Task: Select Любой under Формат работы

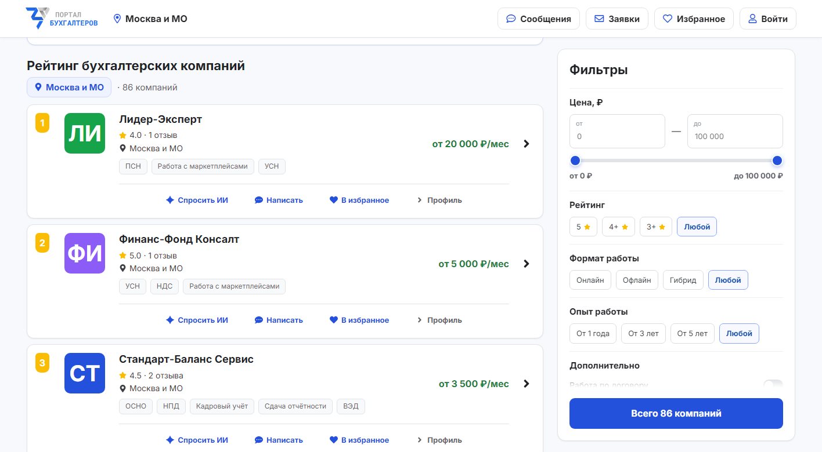Action: pyautogui.click(x=728, y=280)
